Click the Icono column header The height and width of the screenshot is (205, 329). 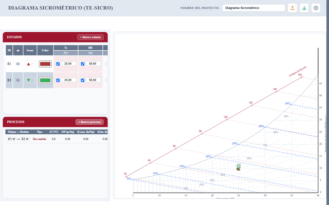click(30, 50)
